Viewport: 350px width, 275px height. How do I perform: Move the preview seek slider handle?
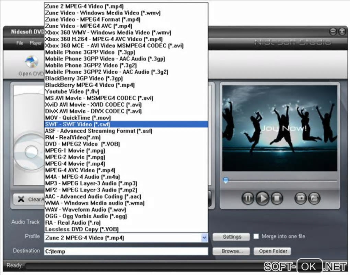(x=226, y=180)
